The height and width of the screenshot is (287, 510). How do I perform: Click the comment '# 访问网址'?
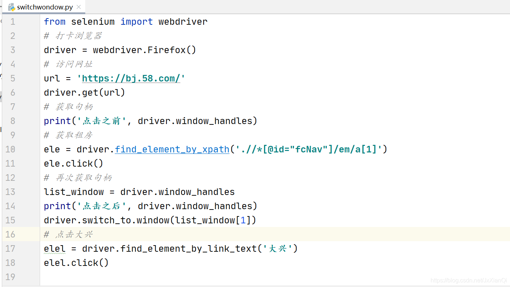click(x=68, y=64)
